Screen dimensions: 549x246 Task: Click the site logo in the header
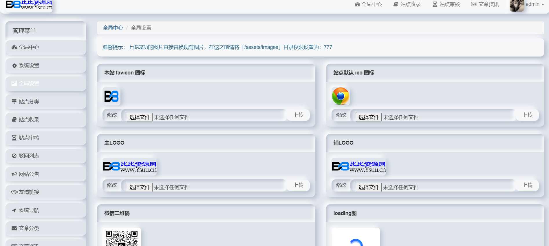click(29, 5)
